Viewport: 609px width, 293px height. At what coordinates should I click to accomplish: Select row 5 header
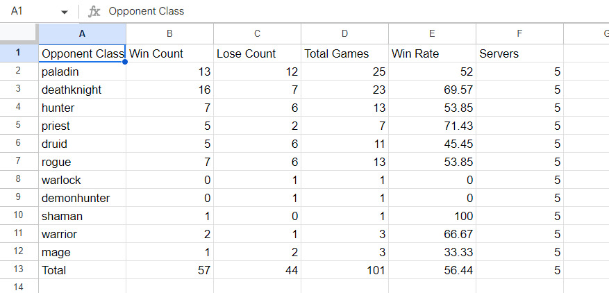pyautogui.click(x=19, y=126)
